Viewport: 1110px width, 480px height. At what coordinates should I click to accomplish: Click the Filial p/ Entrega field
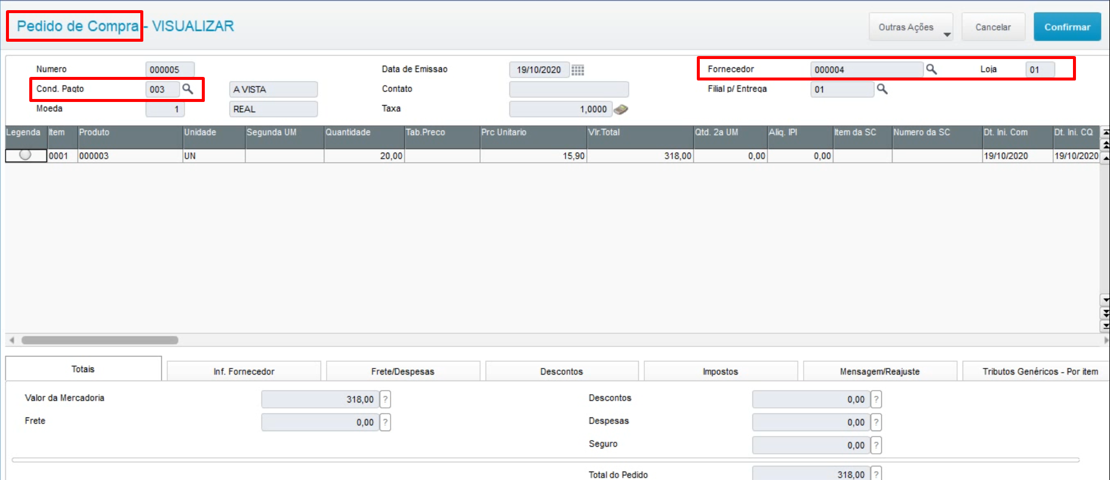coord(842,89)
